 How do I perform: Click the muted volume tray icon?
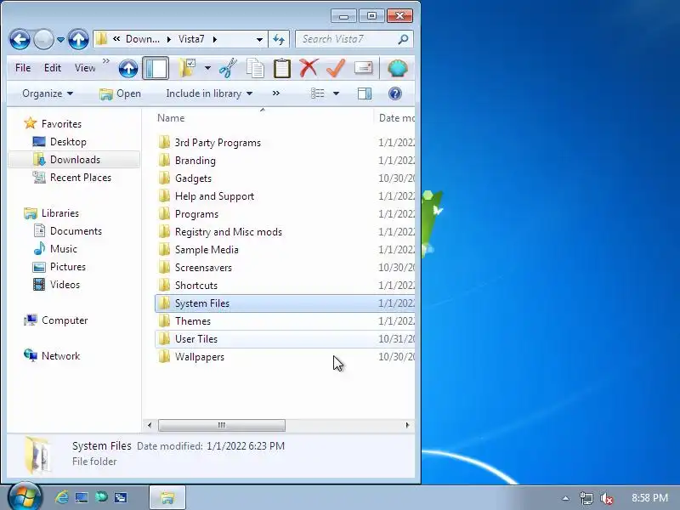click(607, 498)
